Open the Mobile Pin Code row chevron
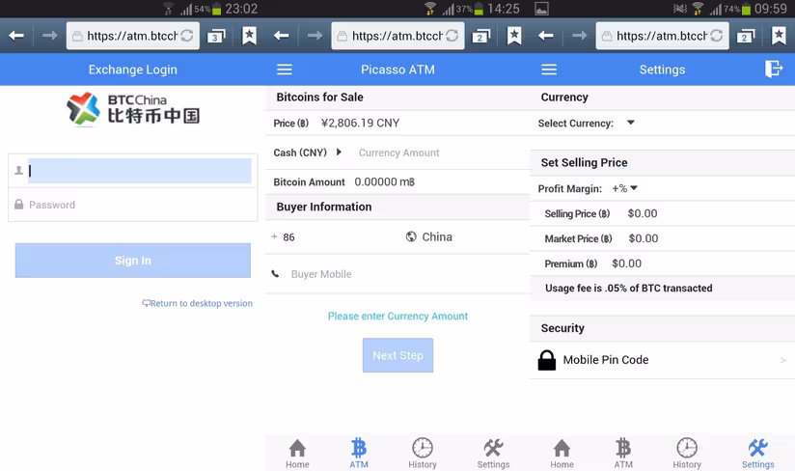This screenshot has width=795, height=471. 782,360
